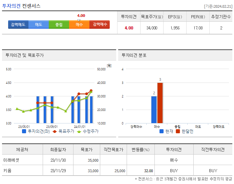234x184 pixels.
Task: Toggle the 현재 blue legend marker
Action: (162, 131)
